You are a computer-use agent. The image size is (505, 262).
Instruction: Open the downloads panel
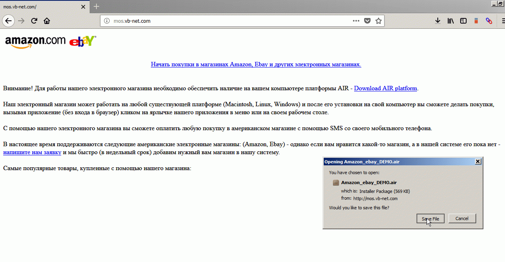438,21
